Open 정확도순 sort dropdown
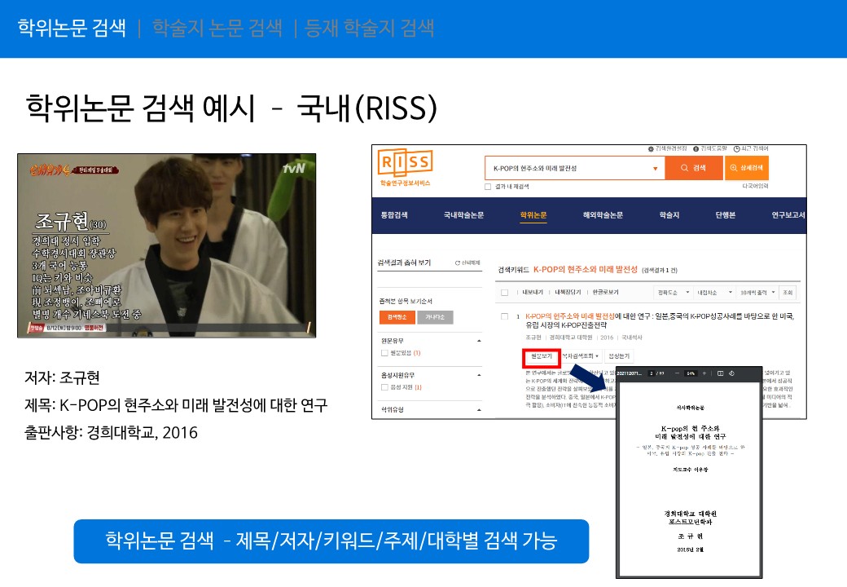Image resolution: width=847 pixels, height=587 pixels. coord(673,293)
